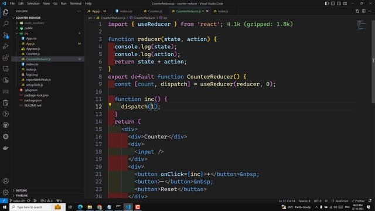Click the lightbulb code action on line 12

(110, 104)
